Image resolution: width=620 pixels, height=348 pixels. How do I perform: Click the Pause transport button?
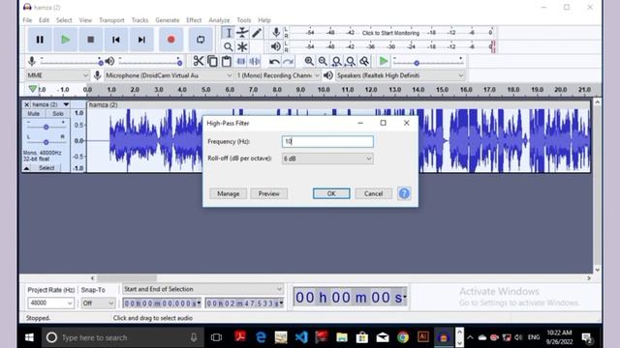pyautogui.click(x=40, y=40)
